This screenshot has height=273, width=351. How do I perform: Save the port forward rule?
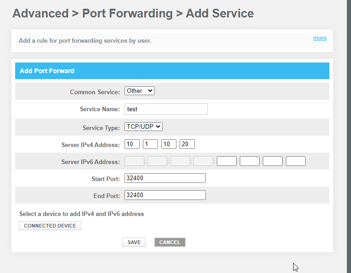click(134, 242)
